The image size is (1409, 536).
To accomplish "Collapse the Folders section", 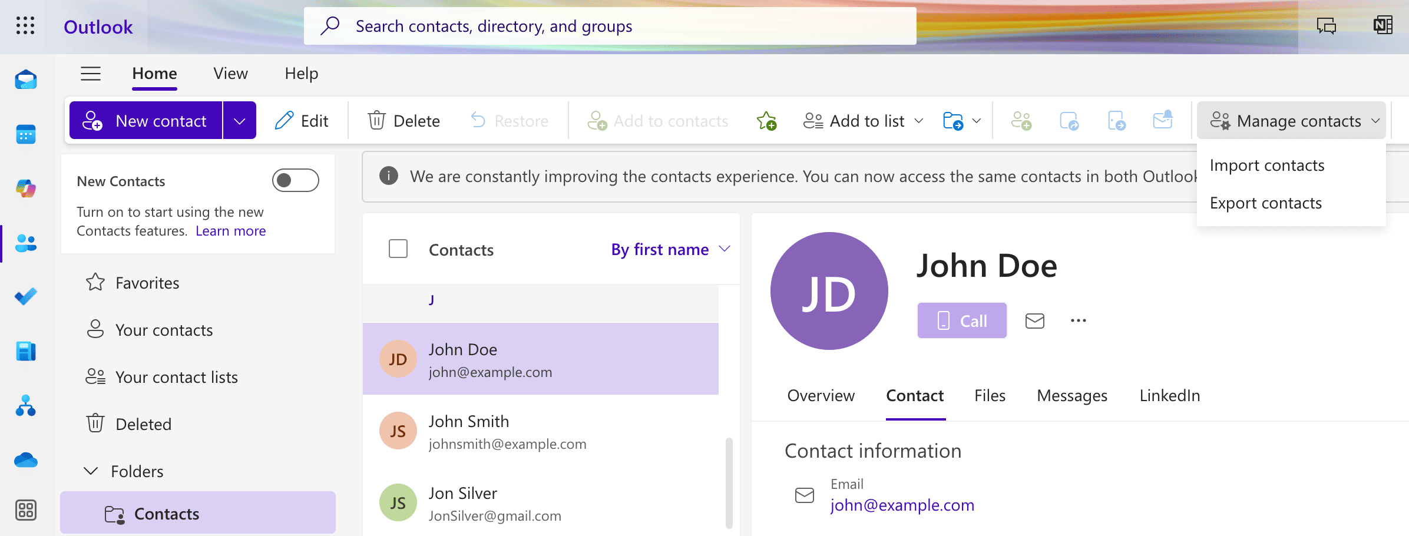I will tap(91, 471).
